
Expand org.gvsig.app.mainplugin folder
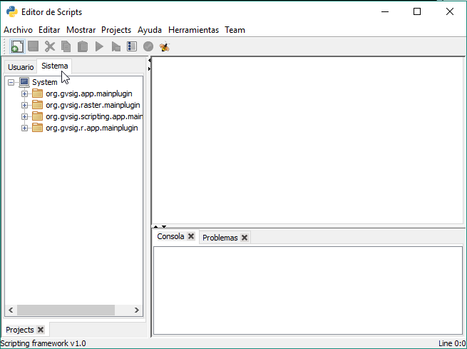point(25,93)
